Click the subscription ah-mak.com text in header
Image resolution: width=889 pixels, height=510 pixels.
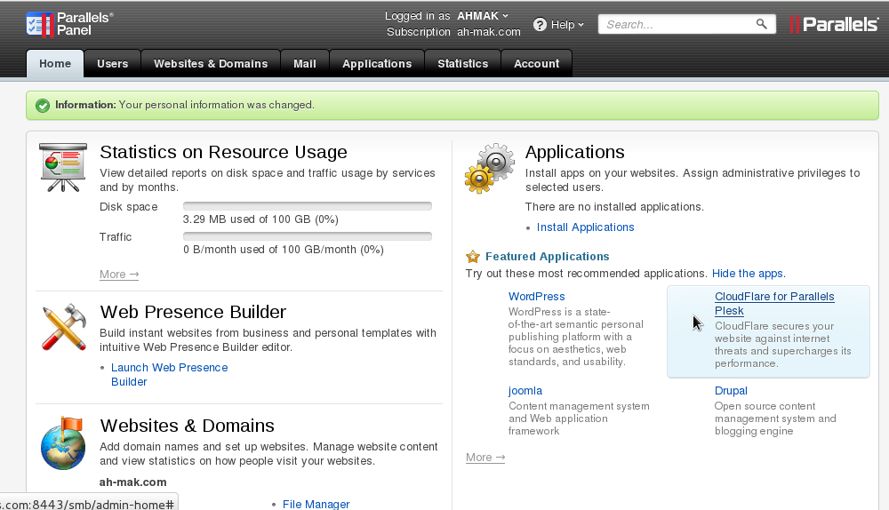(489, 32)
